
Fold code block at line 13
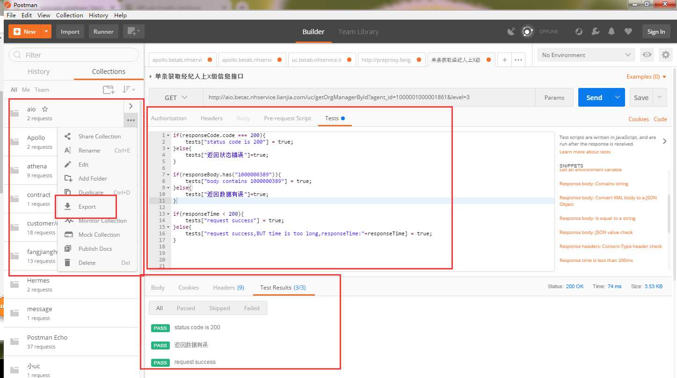[168, 214]
